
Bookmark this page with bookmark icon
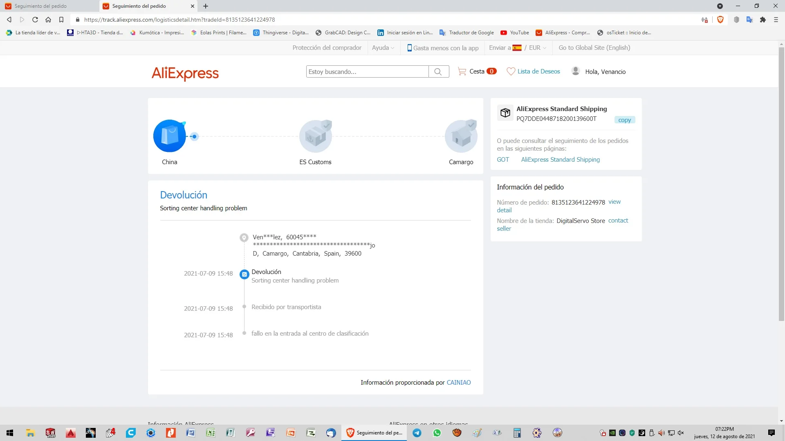click(61, 20)
